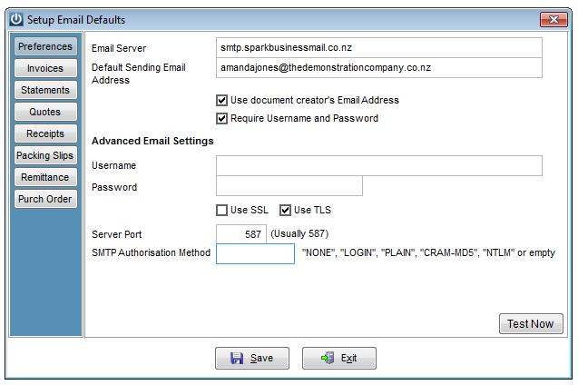Toggle Use document creator's Email Address
Viewport: 578px width, 385px height.
click(x=221, y=100)
